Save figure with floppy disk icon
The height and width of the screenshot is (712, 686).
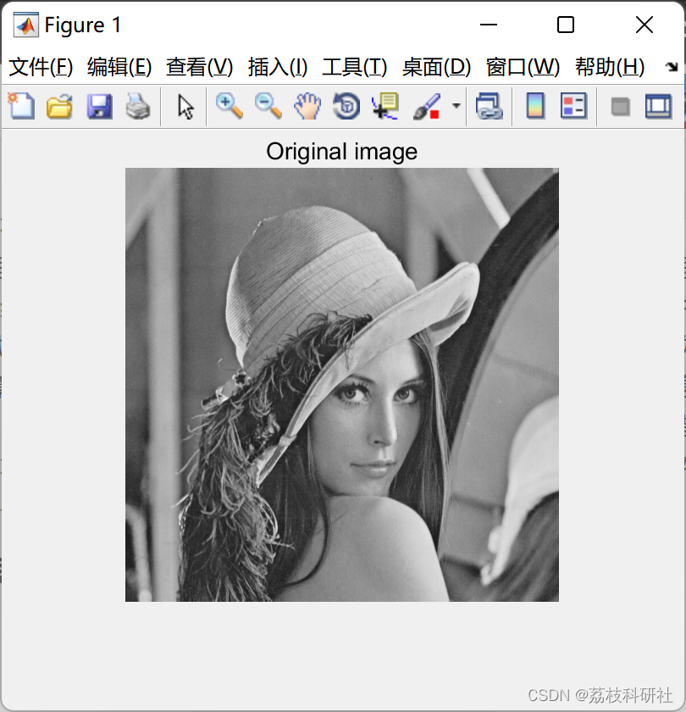click(x=99, y=106)
